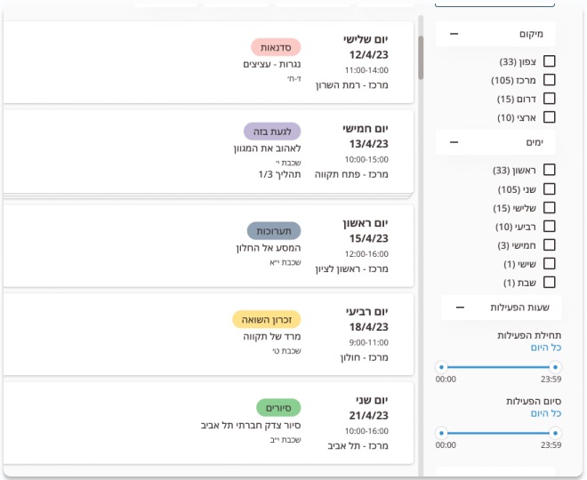This screenshot has height=480, width=587.
Task: Click the date 21/4/23
Action: click(x=369, y=416)
